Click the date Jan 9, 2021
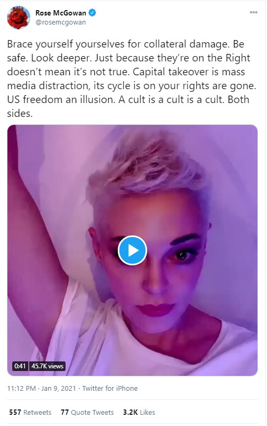 pos(59,388)
